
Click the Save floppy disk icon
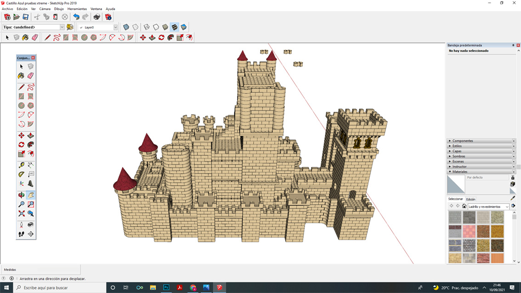pyautogui.click(x=26, y=17)
